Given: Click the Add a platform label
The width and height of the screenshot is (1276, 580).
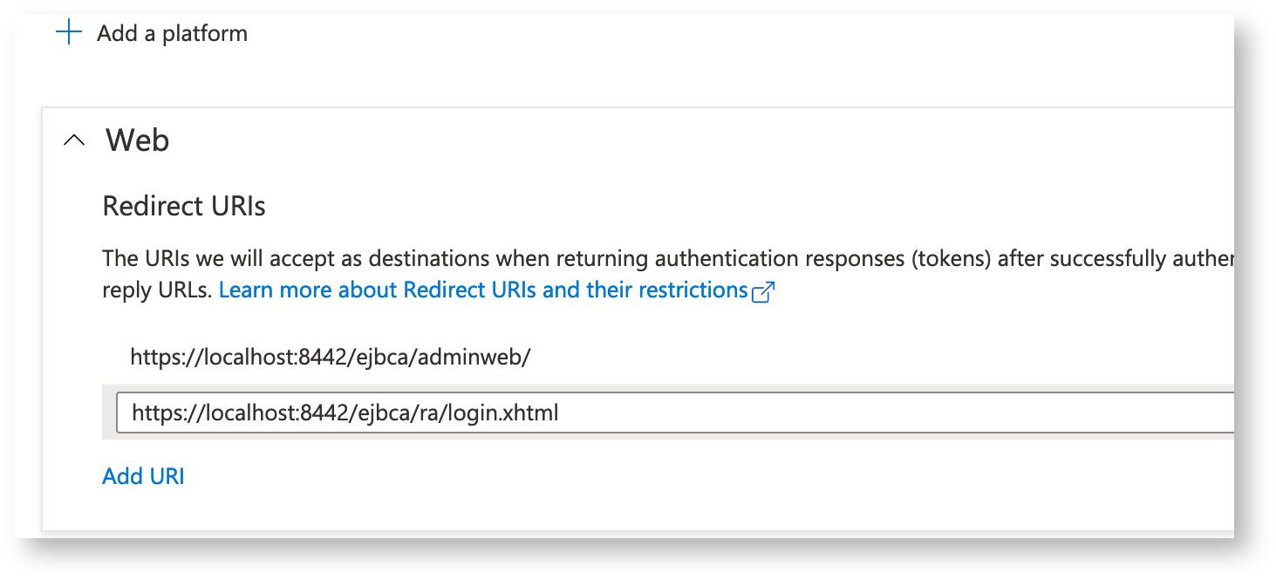Looking at the screenshot, I should pos(172,33).
